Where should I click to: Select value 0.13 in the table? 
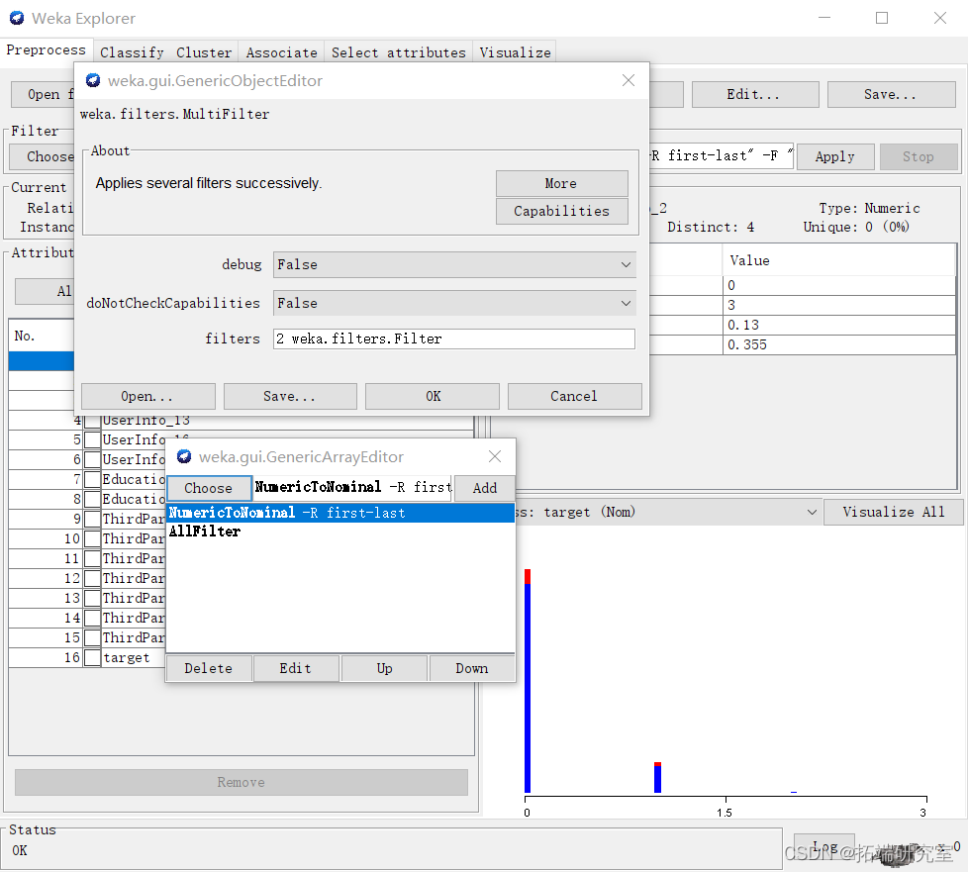[x=838, y=326]
